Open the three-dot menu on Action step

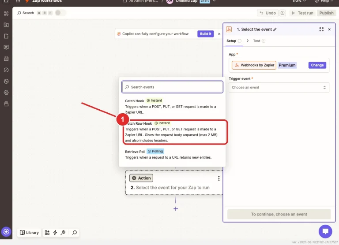click(219, 178)
